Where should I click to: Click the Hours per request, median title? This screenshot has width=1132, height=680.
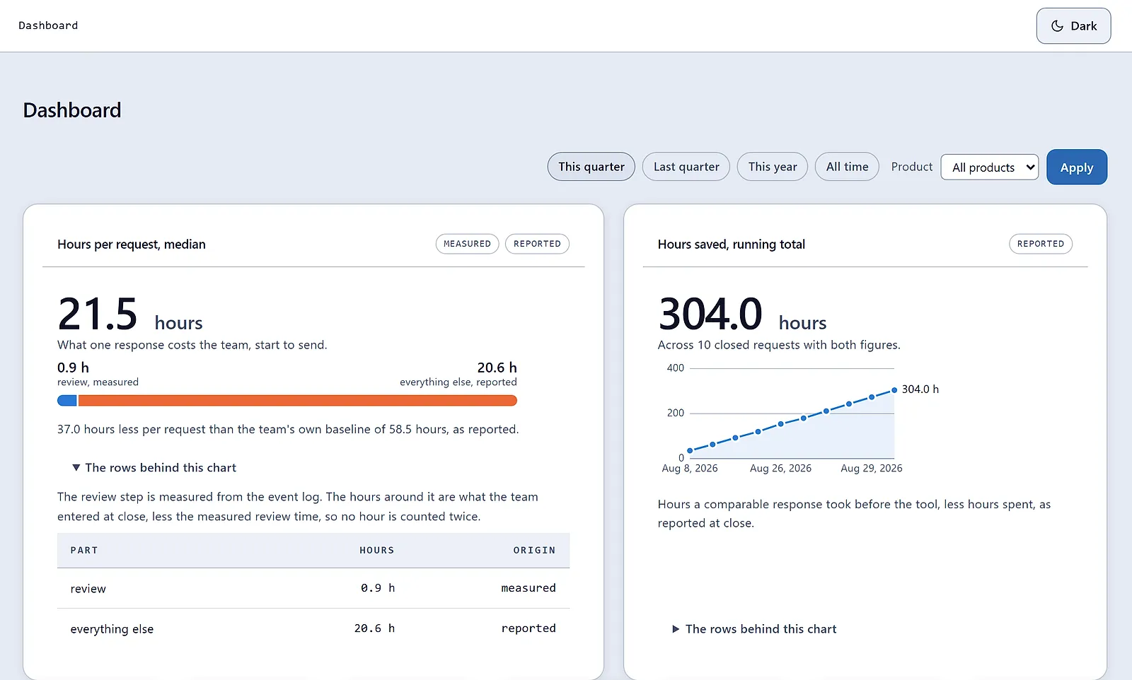[x=132, y=245]
